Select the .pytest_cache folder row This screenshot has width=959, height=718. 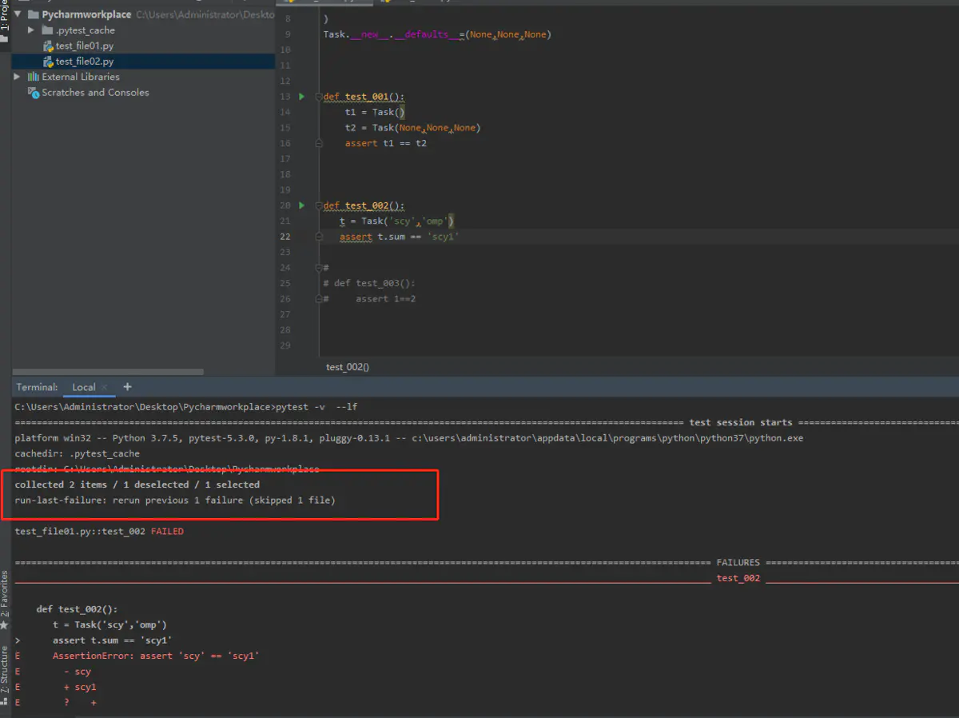[144, 30]
